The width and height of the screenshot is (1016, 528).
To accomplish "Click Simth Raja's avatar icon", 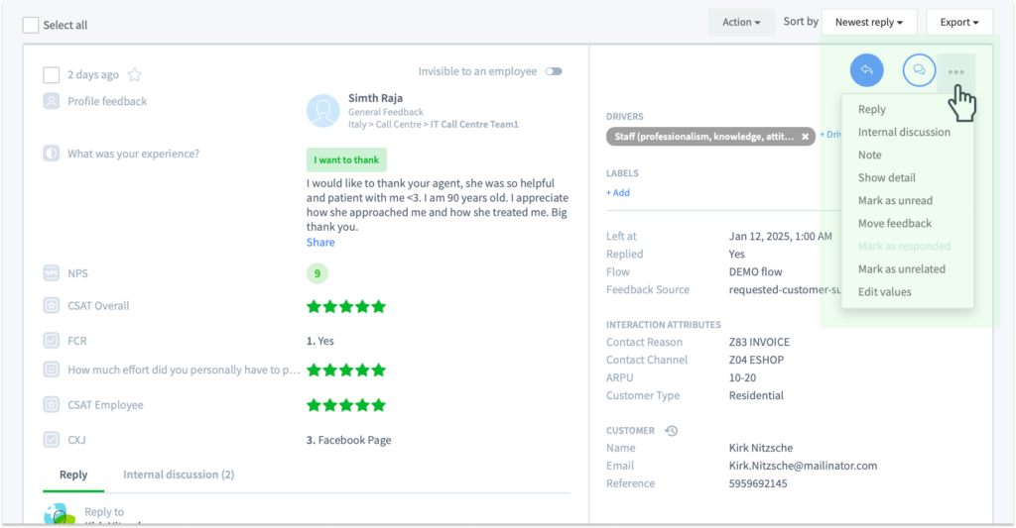I will pyautogui.click(x=322, y=111).
